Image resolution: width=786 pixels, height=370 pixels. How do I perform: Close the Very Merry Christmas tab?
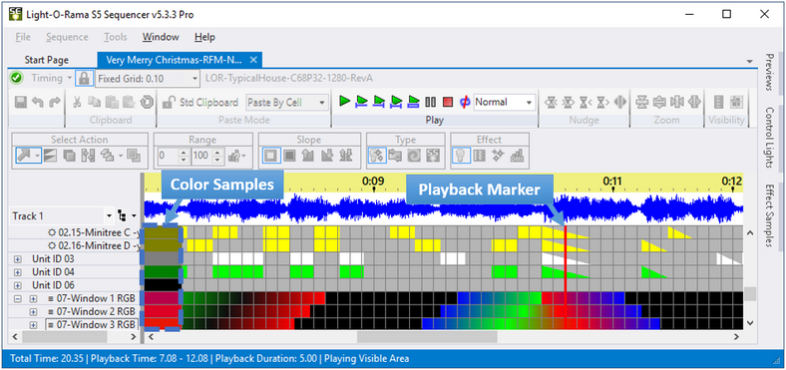[x=253, y=60]
